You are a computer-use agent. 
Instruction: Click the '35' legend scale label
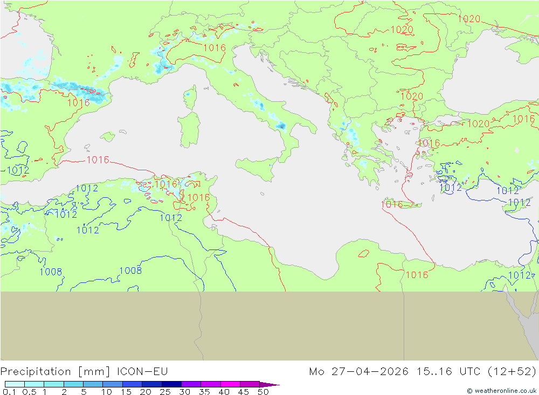[x=204, y=392]
